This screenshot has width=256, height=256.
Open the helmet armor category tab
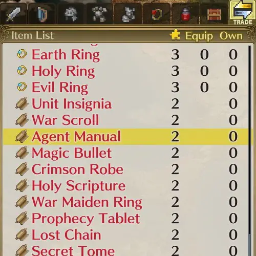tap(71, 14)
